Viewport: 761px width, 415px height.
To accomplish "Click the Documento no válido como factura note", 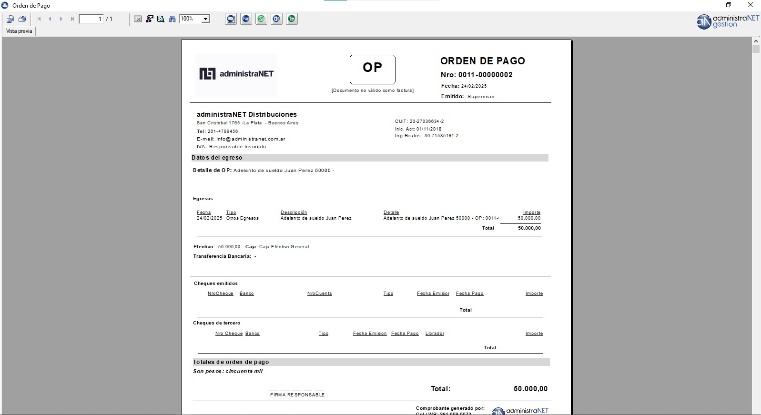I will [x=373, y=91].
